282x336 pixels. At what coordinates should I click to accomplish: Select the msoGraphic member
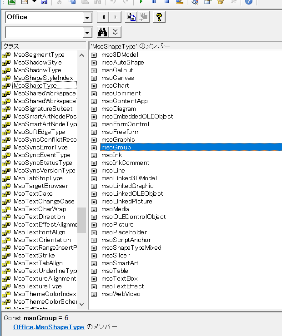point(118,140)
